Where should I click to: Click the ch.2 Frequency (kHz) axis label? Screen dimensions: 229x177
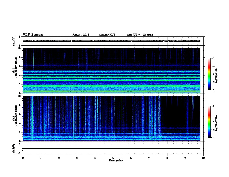tap(15, 115)
